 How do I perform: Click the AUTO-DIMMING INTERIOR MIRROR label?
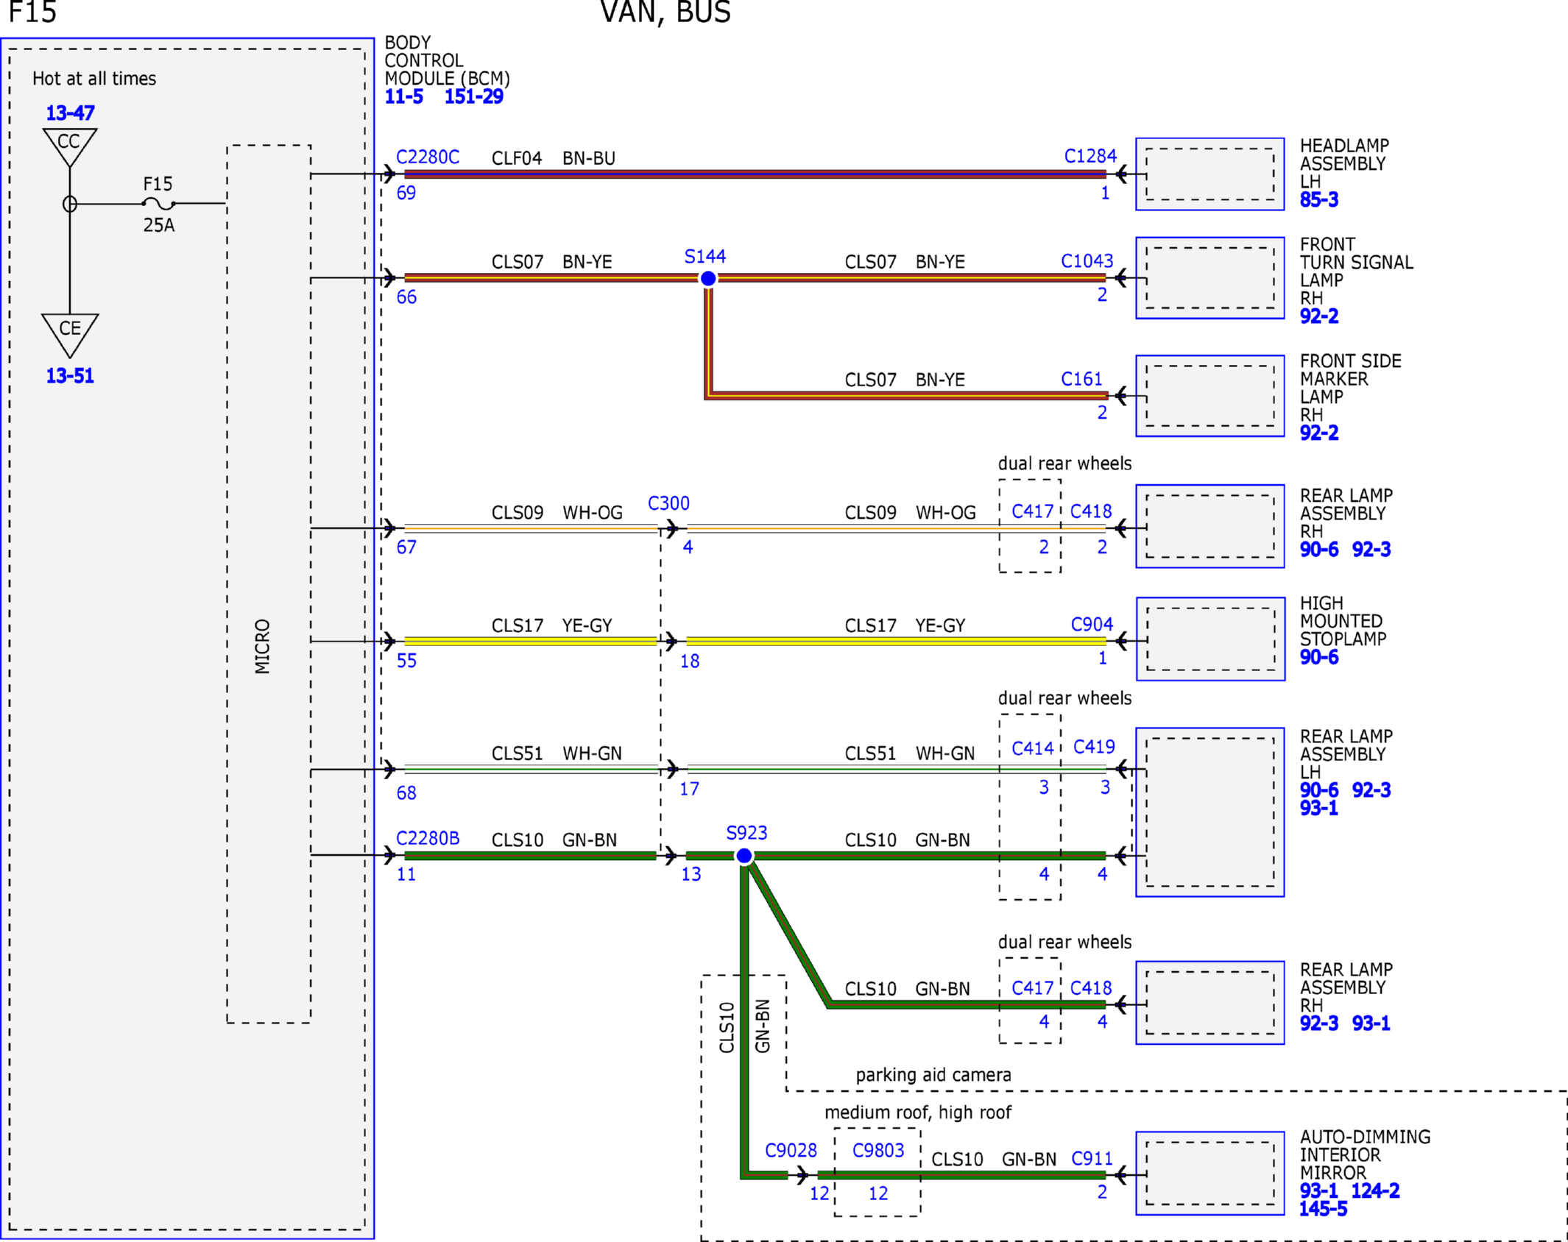1365,1154
